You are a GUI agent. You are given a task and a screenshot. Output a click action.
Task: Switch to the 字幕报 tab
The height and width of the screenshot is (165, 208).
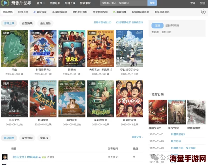coord(44,138)
